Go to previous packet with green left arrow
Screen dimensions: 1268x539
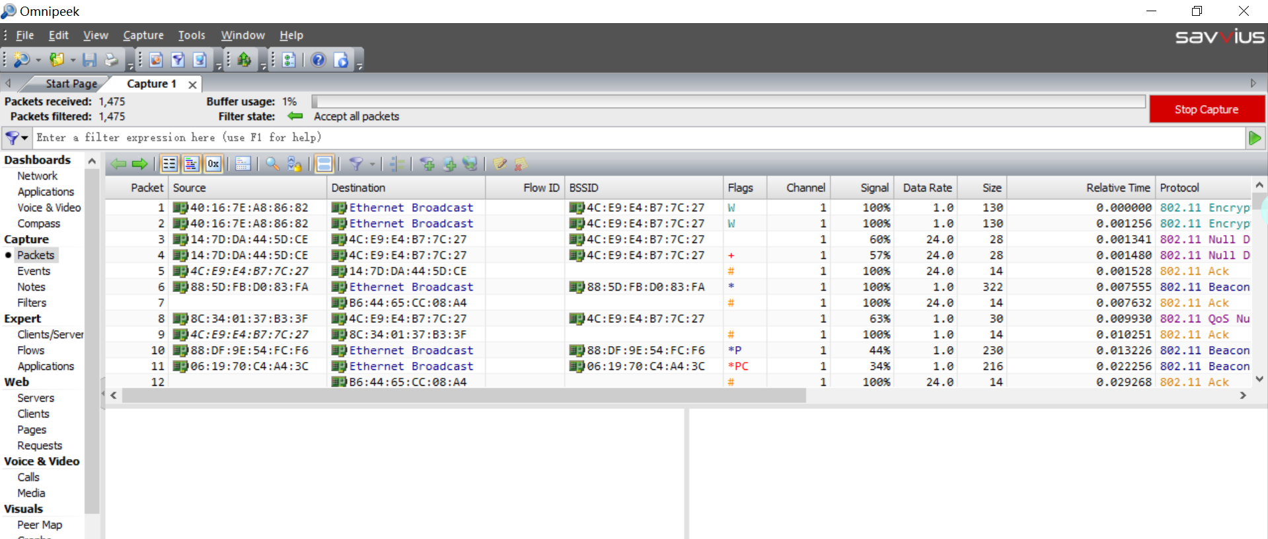(x=118, y=164)
